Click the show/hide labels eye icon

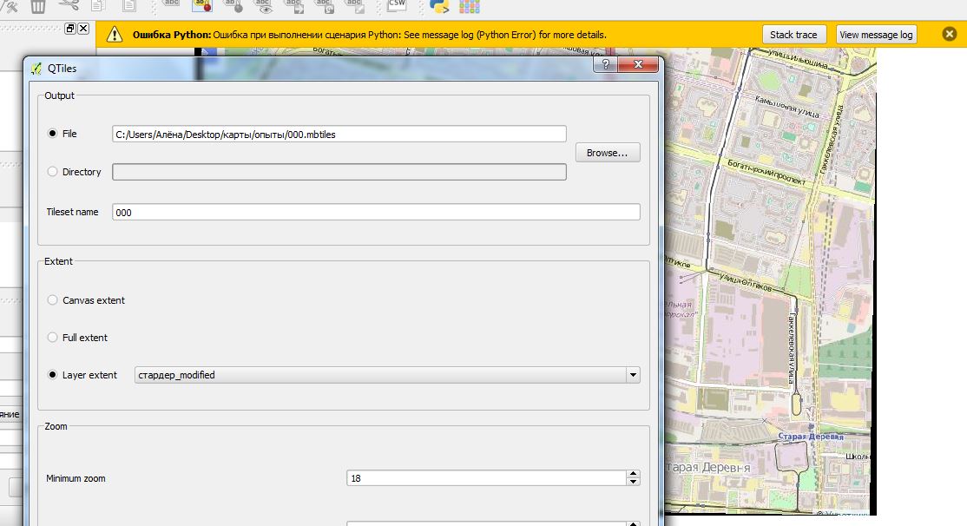tap(263, 6)
